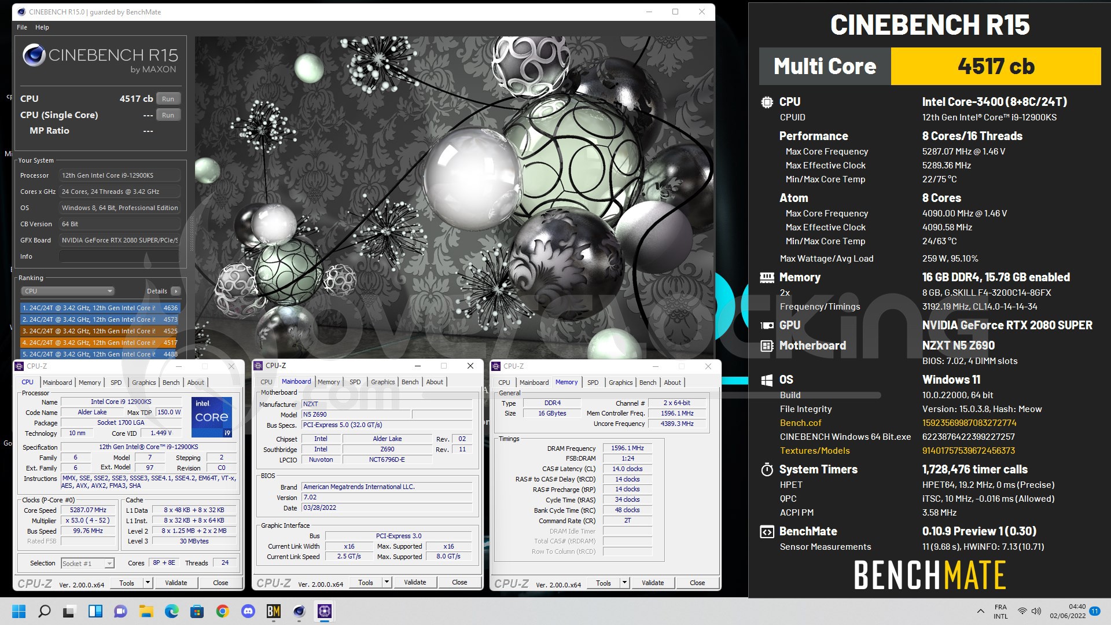Toggle Ranking Details arrow button

click(176, 291)
